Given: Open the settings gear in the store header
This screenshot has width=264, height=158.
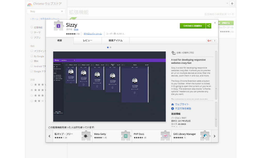Looking at the screenshot, I should (232, 3).
